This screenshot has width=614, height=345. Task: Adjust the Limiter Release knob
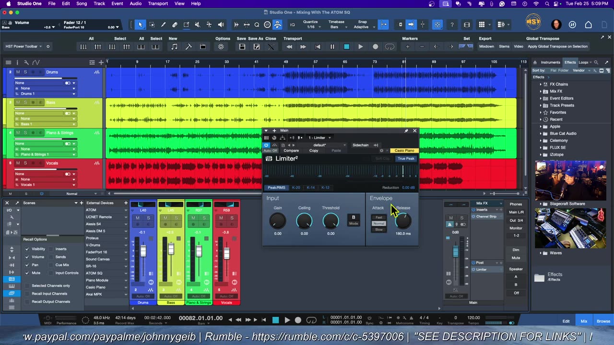click(403, 221)
